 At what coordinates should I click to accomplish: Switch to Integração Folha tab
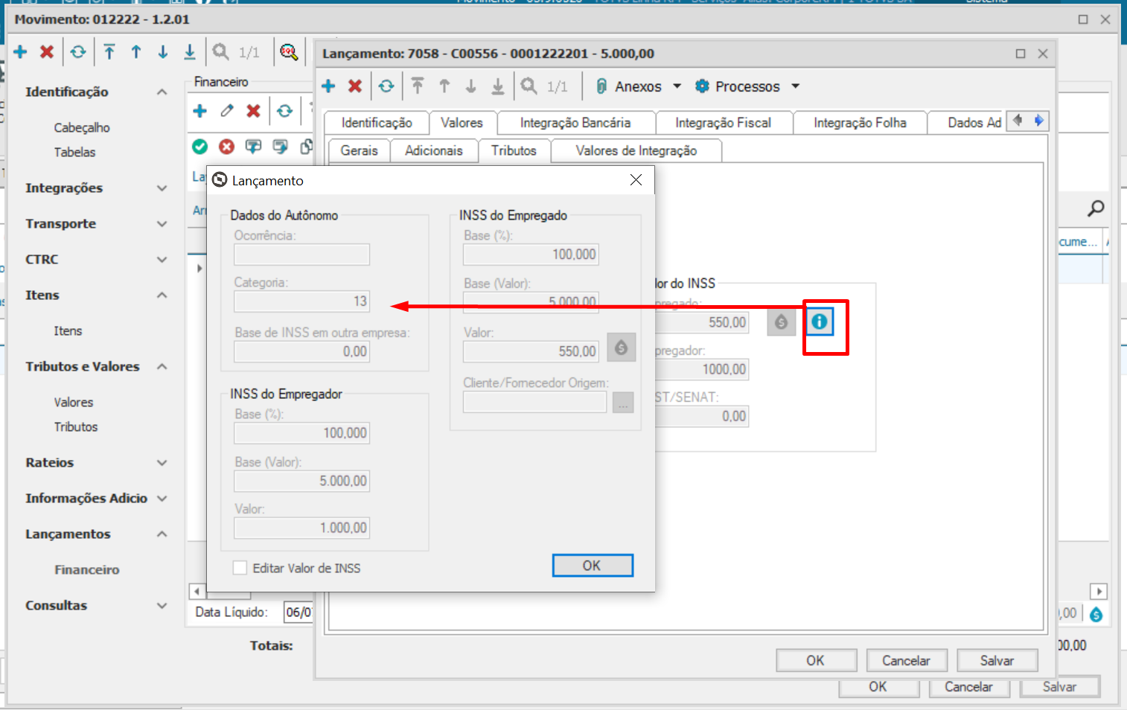tap(860, 123)
